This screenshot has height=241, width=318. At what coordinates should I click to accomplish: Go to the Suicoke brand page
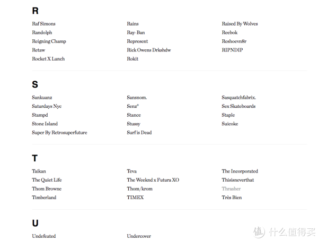pyautogui.click(x=230, y=124)
